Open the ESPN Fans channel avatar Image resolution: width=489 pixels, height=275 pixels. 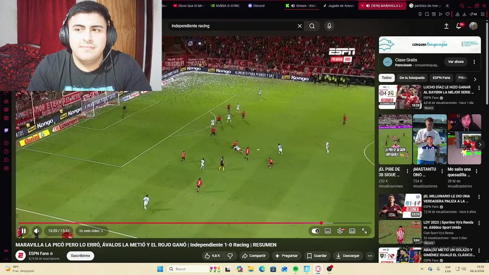pos(21,256)
